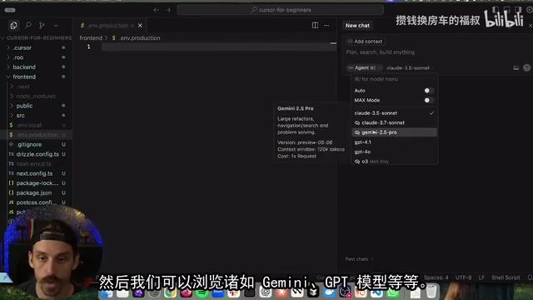Send the chat with the arrow button
Viewport: 533px width, 300px height.
(526, 68)
